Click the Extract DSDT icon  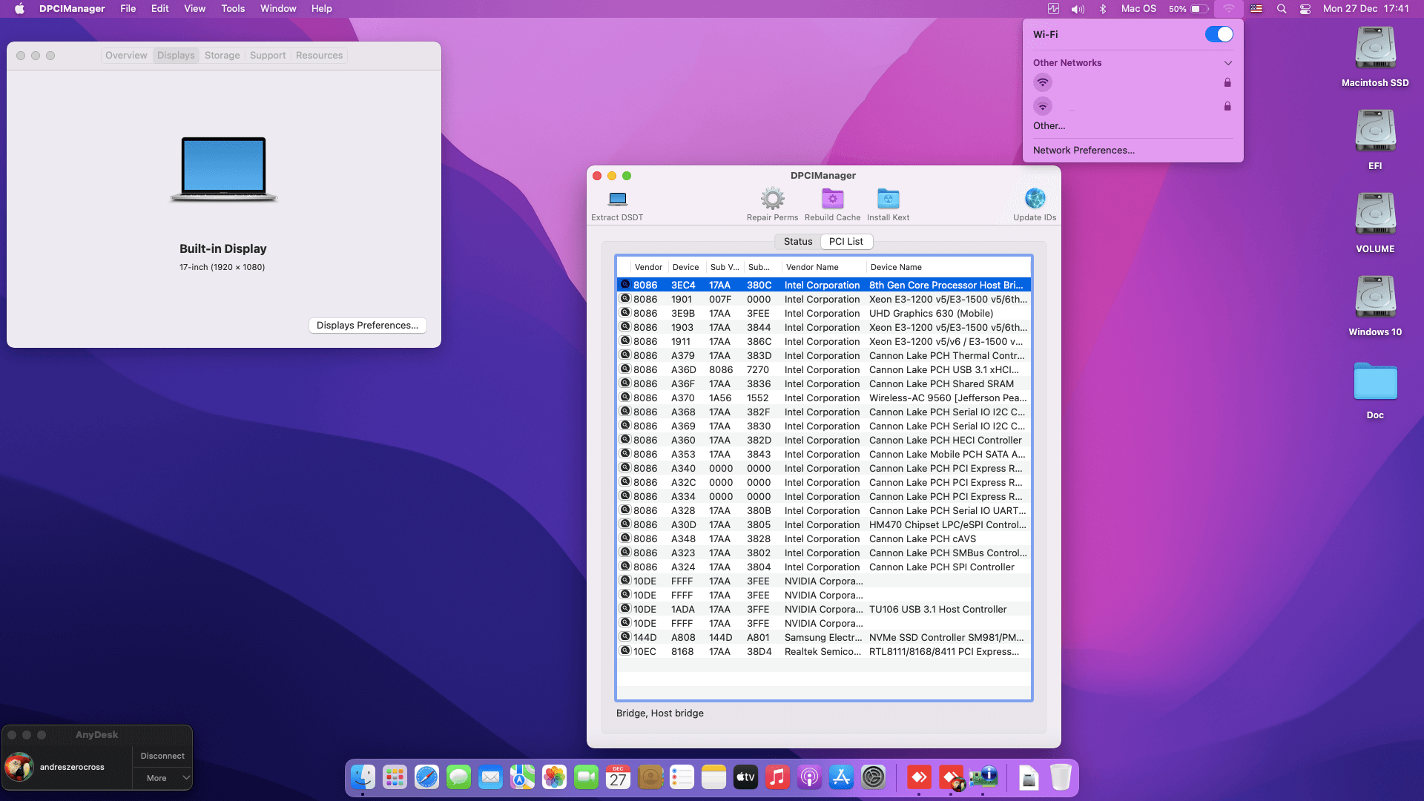[x=616, y=199]
